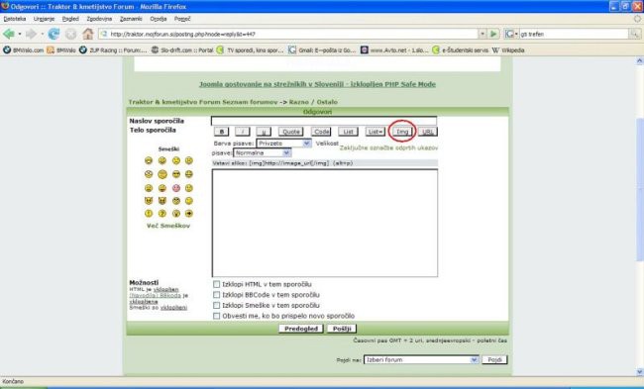Insert the Question mark smiley
The height and width of the screenshot is (389, 644).
click(x=162, y=214)
